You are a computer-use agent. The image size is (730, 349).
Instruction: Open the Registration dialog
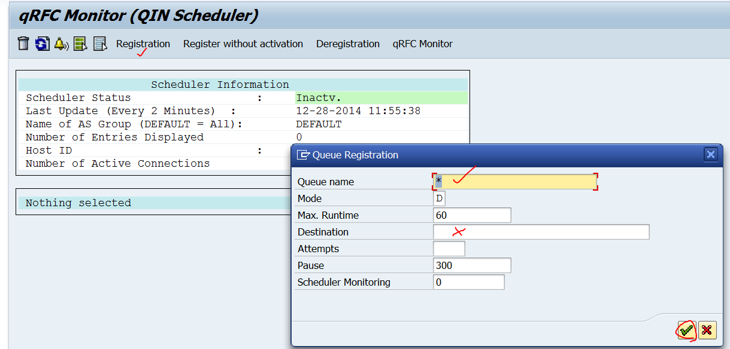pyautogui.click(x=143, y=44)
